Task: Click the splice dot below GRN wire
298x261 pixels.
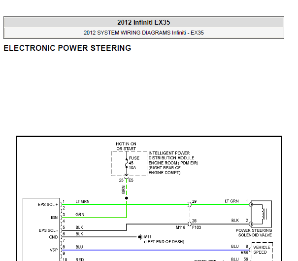Action: (127, 198)
